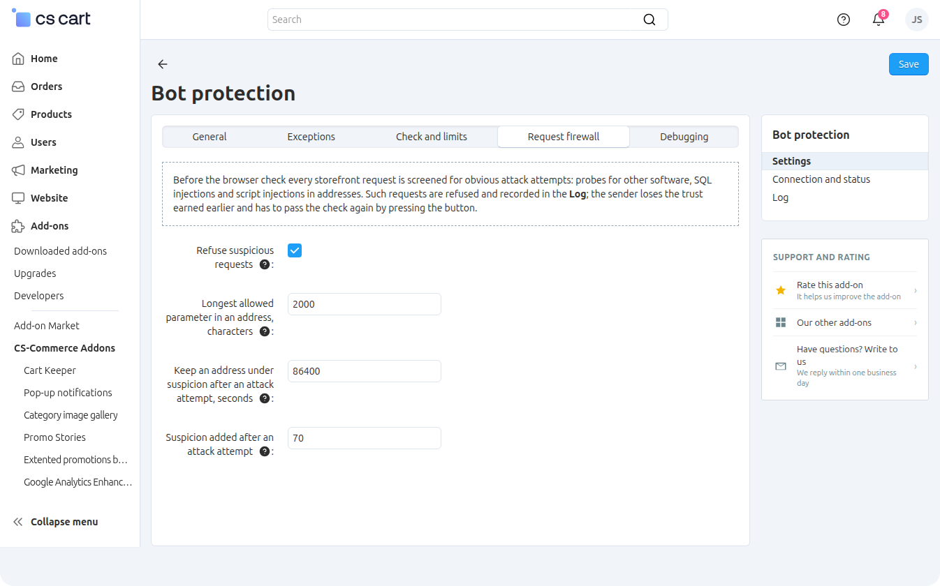Open the notifications bell
940x586 pixels.
pyautogui.click(x=879, y=20)
